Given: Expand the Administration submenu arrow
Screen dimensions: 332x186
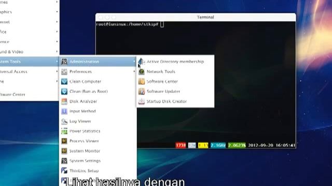Looking at the screenshot, I should pos(134,61).
